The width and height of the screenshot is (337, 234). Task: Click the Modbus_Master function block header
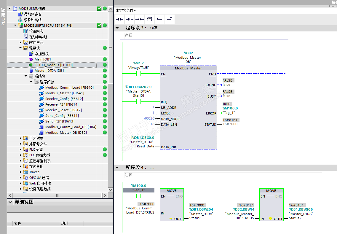coord(188,68)
